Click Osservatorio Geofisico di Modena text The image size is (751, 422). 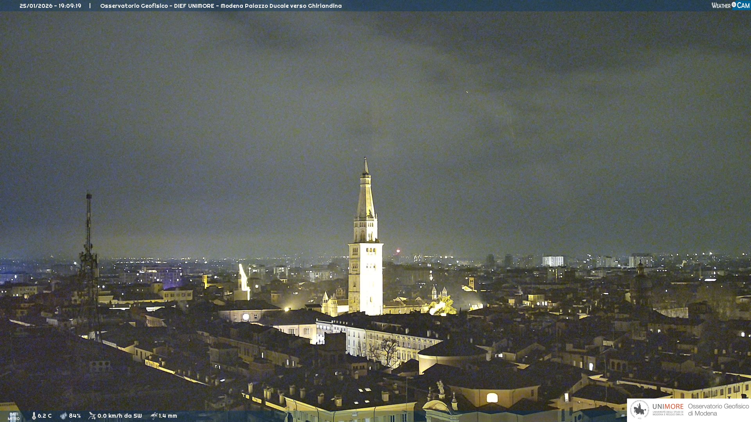[x=718, y=410]
